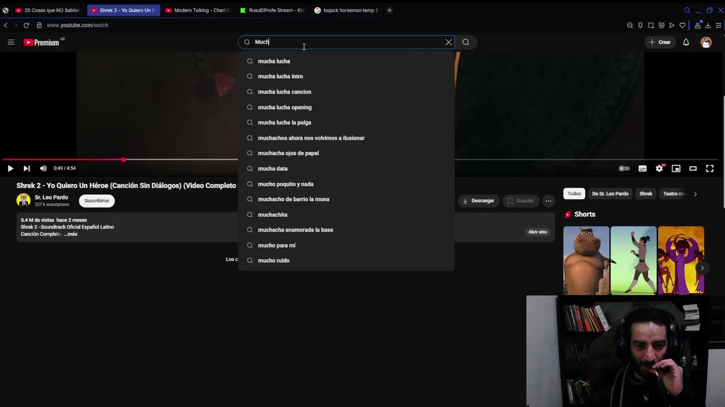Viewport: 725px width, 407px height.
Task: Open the browser snapshot capture tool
Action: point(651,25)
